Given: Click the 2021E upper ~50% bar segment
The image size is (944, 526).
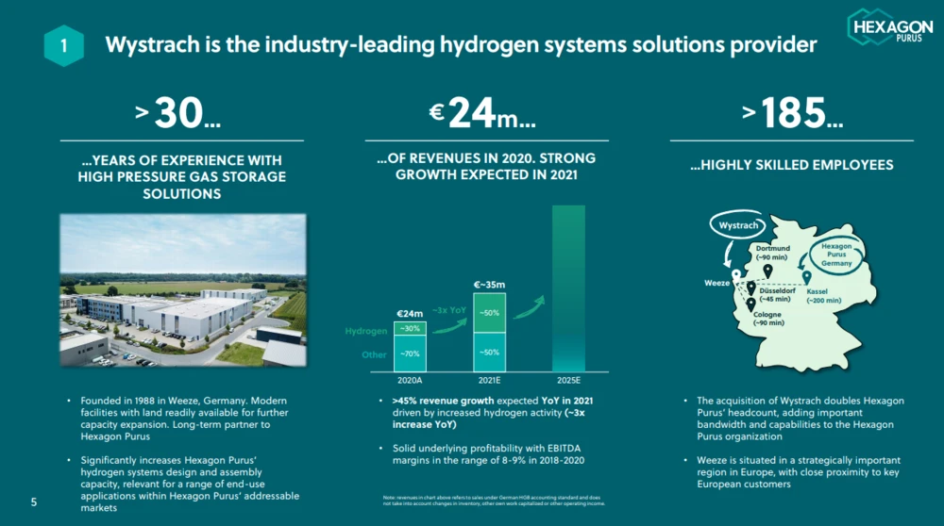Looking at the screenshot, I should (489, 312).
